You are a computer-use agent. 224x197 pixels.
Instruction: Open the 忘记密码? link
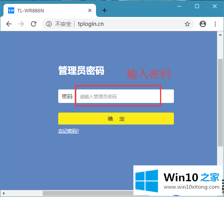click(69, 131)
